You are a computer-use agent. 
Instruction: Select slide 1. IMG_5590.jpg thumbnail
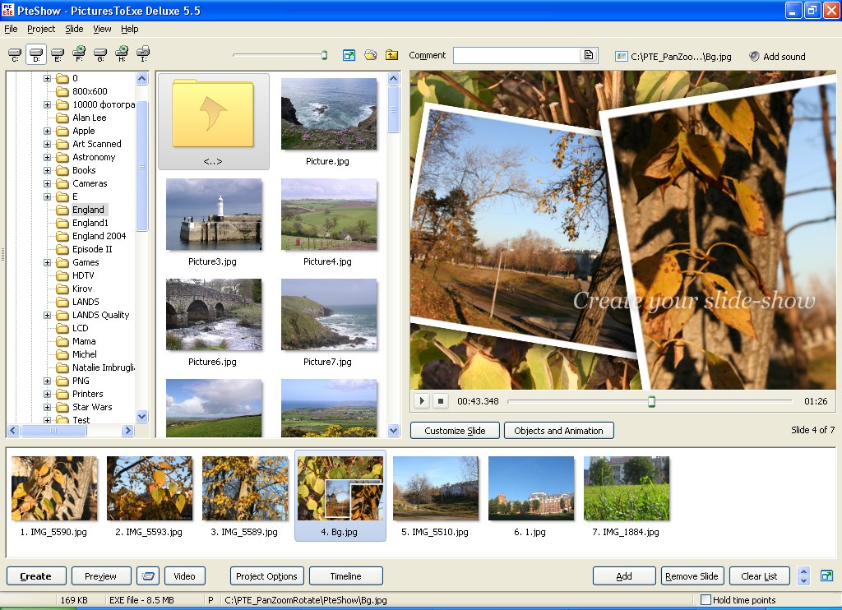coord(54,488)
